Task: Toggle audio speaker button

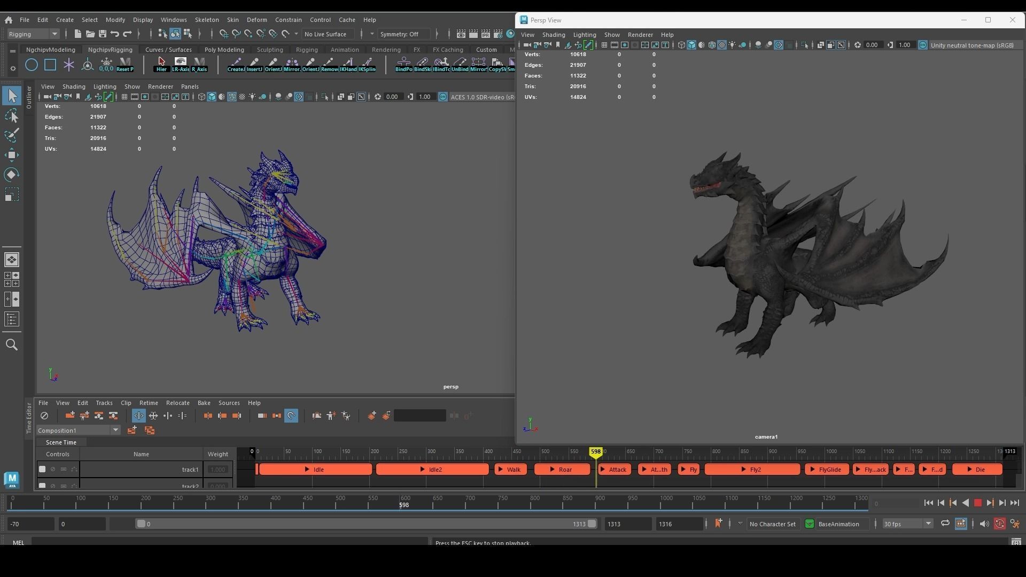Action: pos(984,524)
